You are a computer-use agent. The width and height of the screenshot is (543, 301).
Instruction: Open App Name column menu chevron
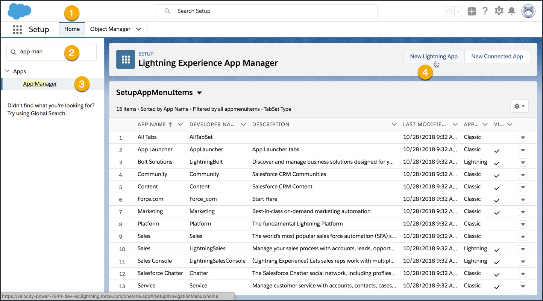point(180,124)
